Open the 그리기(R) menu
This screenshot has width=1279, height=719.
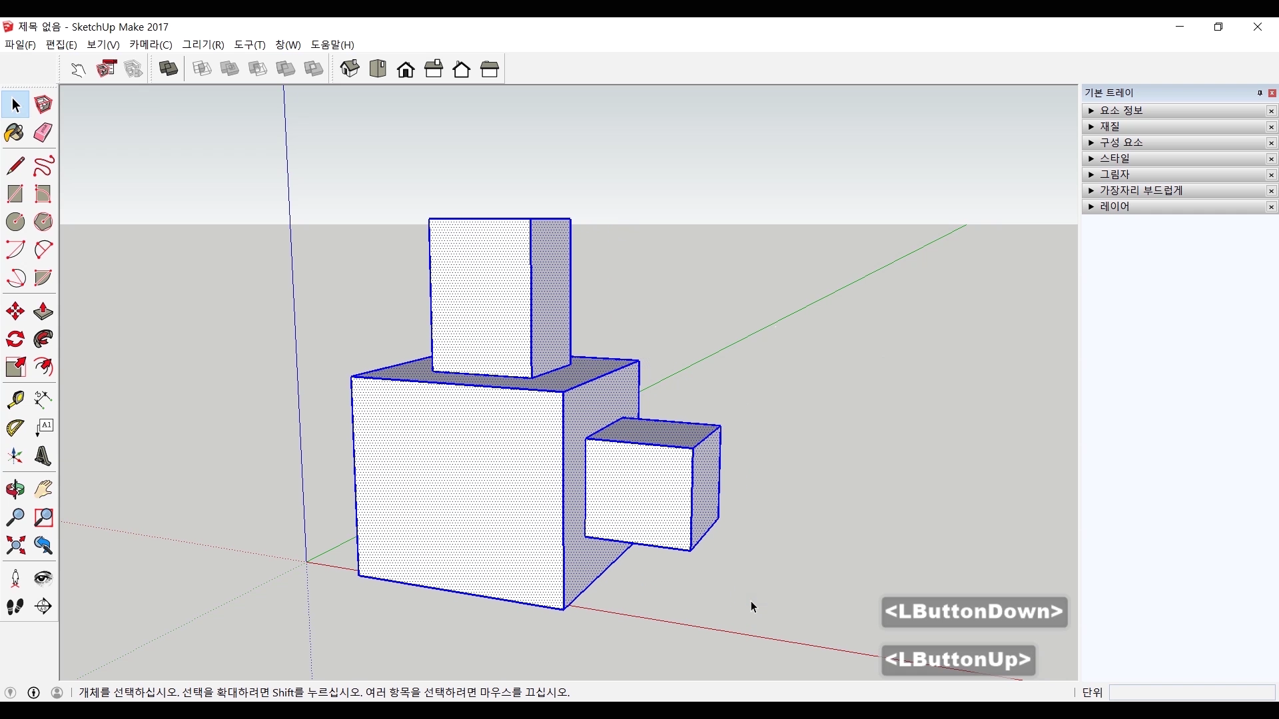[203, 45]
